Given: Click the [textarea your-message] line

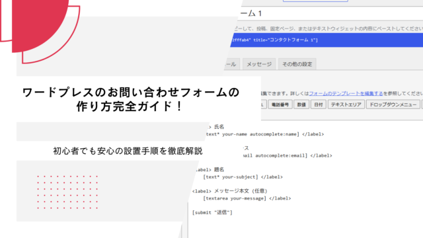Looking at the screenshot, I should click(247, 198).
